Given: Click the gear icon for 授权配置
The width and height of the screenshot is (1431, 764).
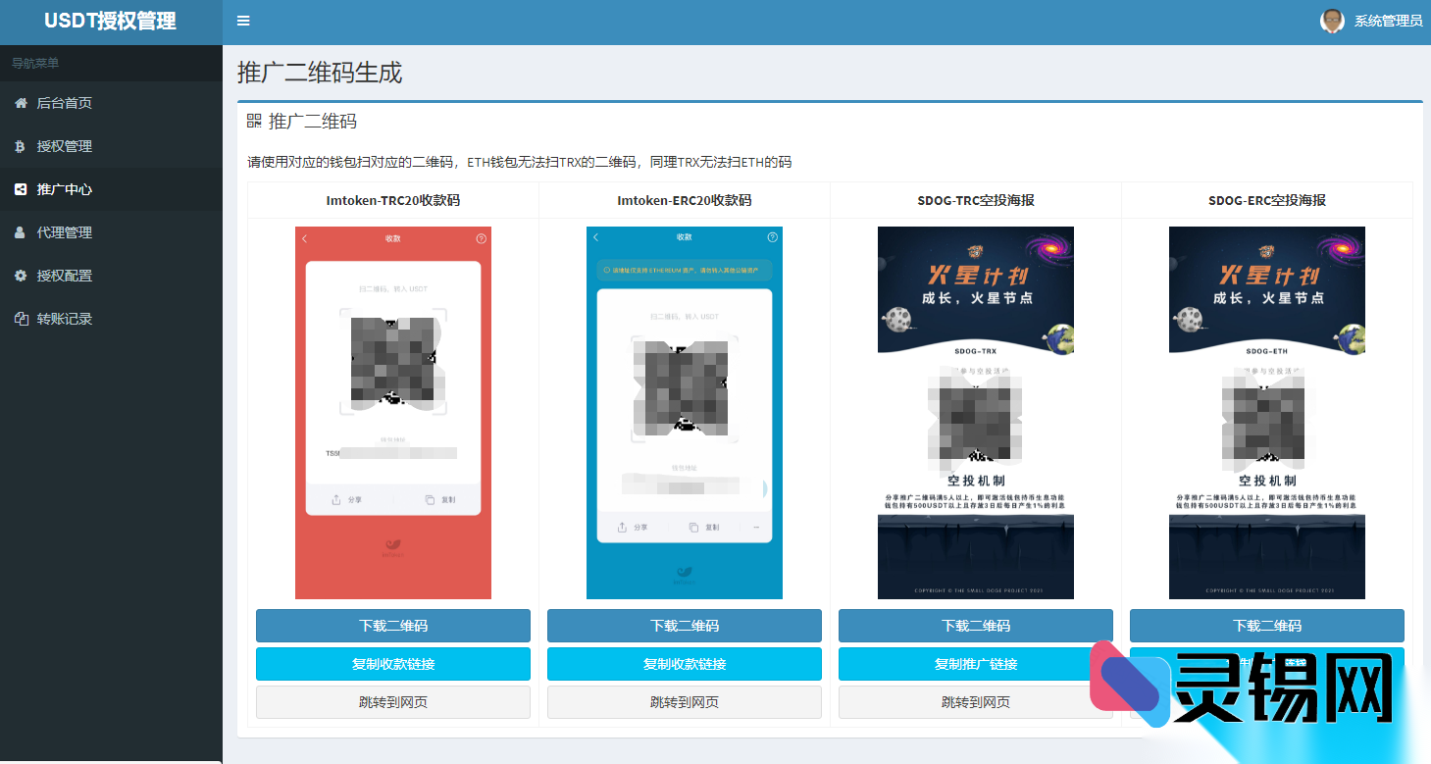Looking at the screenshot, I should [x=22, y=275].
